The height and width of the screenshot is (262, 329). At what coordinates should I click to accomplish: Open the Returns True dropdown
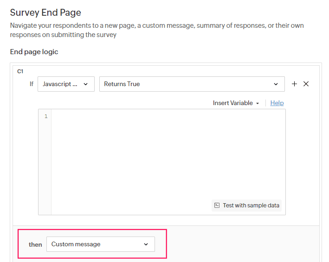tap(192, 84)
